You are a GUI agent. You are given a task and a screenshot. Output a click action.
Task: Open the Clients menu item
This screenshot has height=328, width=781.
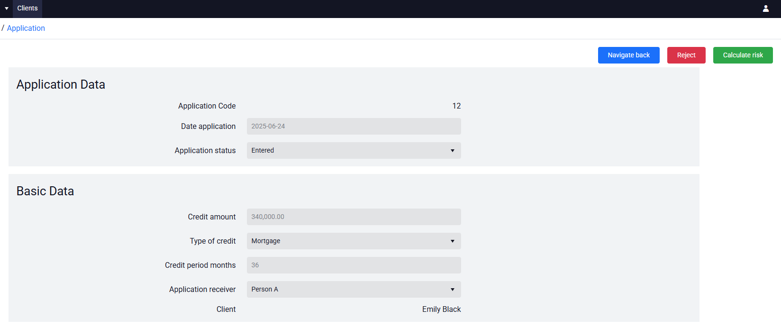click(27, 9)
